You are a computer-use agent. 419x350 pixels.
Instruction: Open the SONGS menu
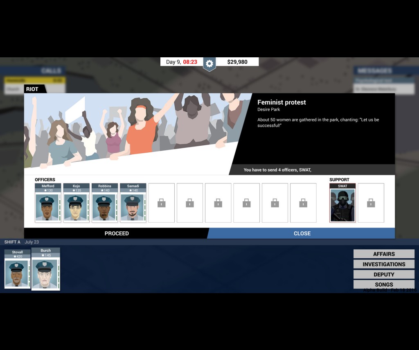click(x=384, y=285)
